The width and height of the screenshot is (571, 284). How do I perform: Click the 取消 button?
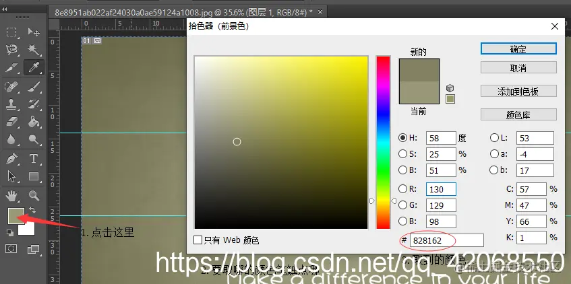pos(518,68)
